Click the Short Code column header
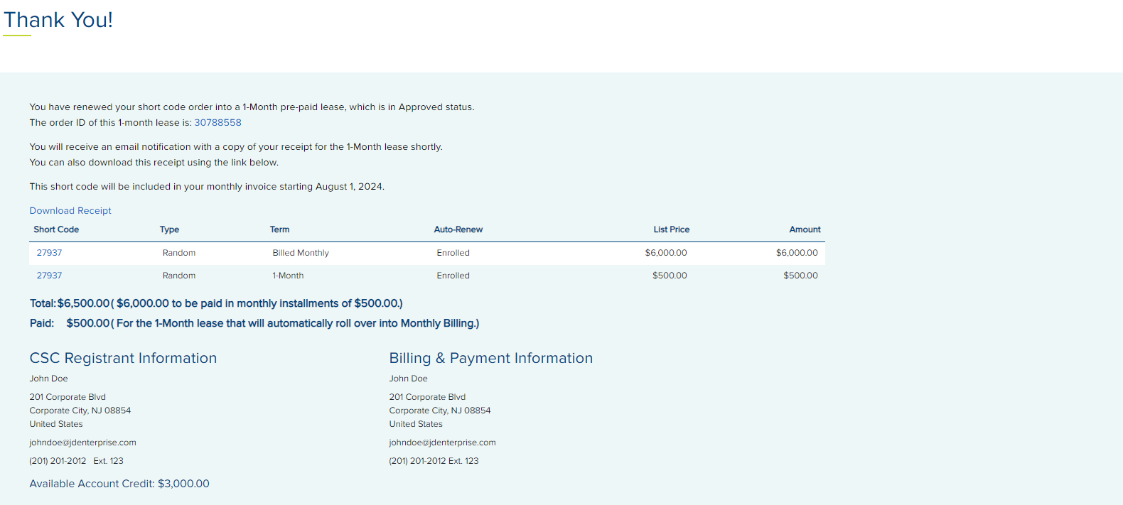The width and height of the screenshot is (1123, 505). (56, 229)
